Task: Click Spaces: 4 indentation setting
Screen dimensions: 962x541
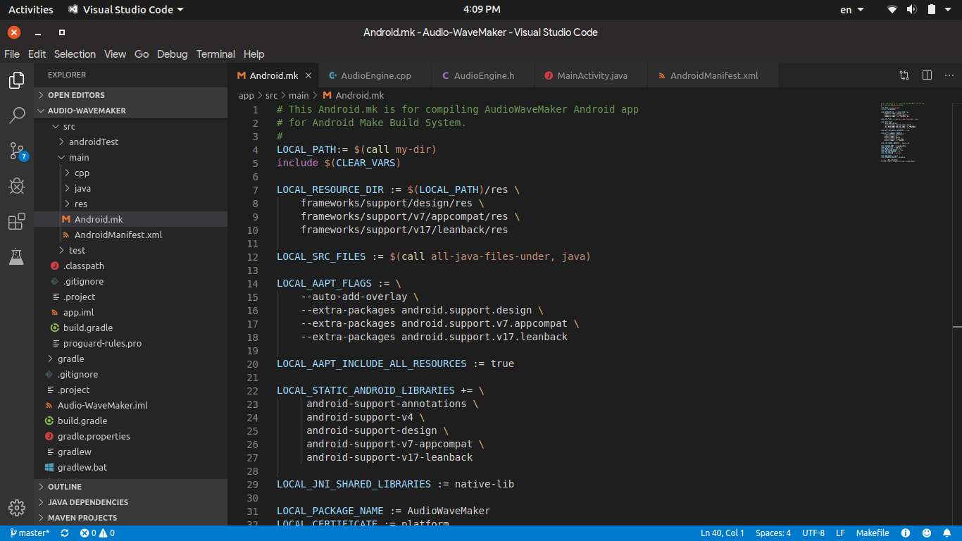Action: coord(773,533)
